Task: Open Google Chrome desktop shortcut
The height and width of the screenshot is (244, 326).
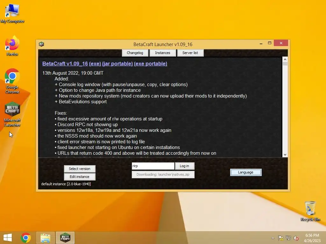Action: (12, 81)
